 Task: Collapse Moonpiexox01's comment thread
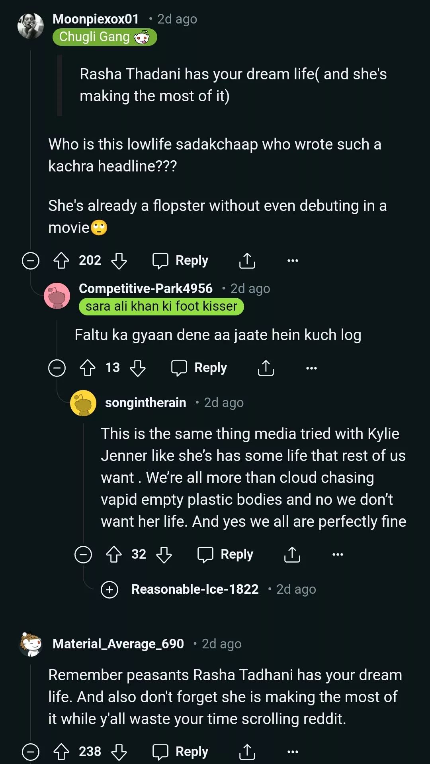click(31, 261)
